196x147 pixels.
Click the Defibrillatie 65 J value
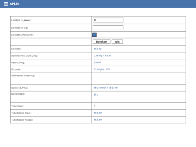(x=96, y=95)
